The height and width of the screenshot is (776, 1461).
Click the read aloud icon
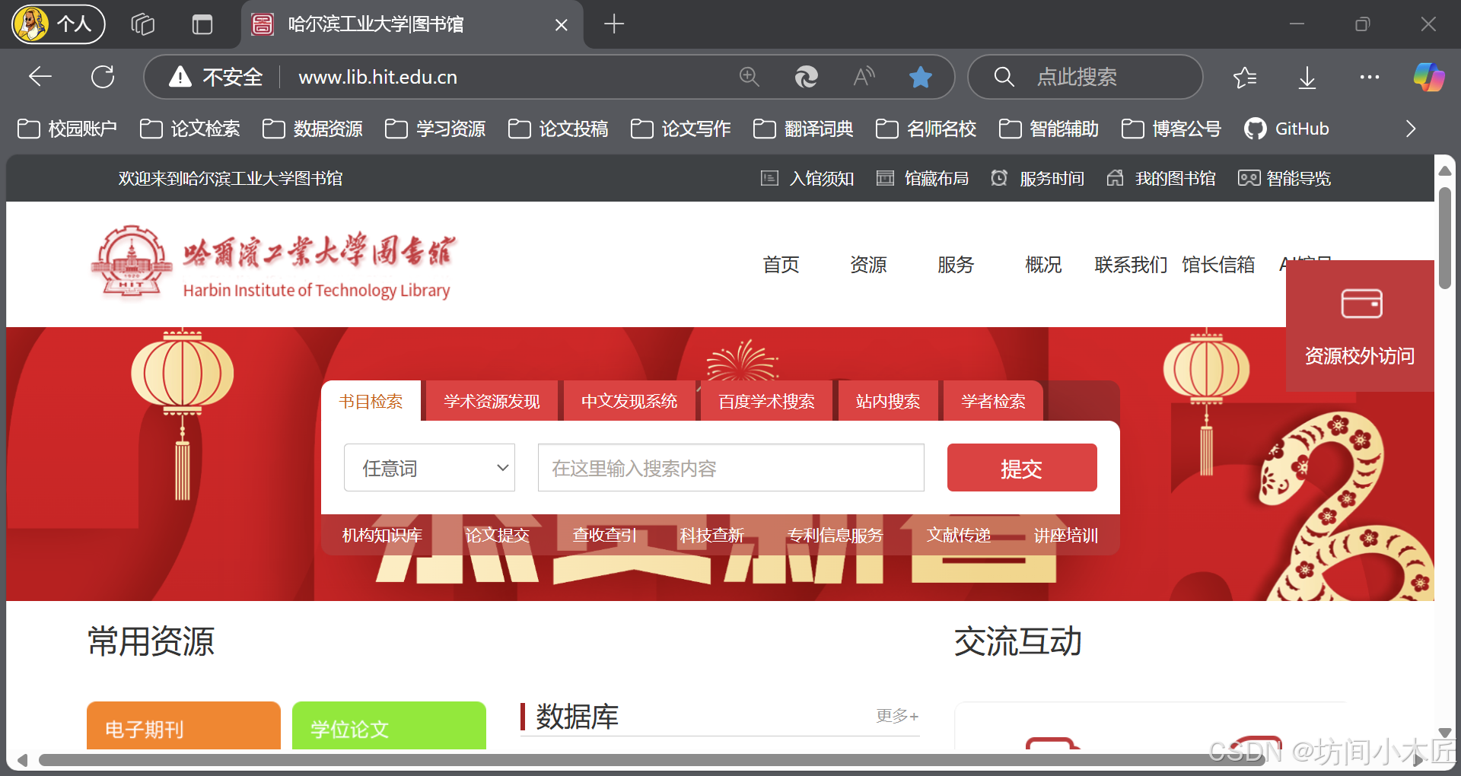(864, 77)
